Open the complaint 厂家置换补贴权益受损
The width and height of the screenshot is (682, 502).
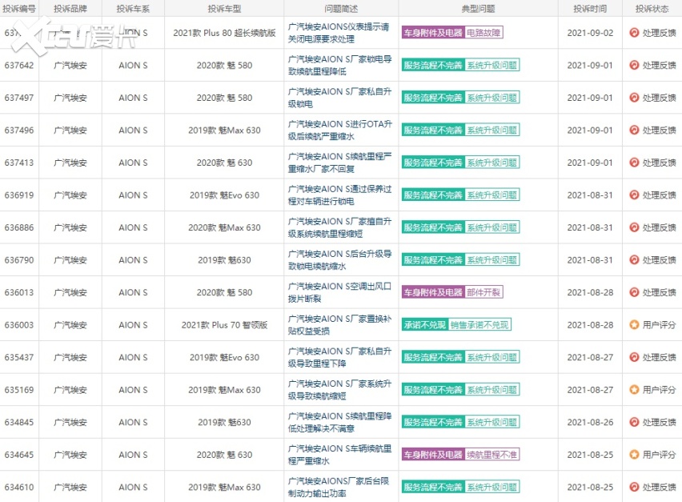coord(339,325)
